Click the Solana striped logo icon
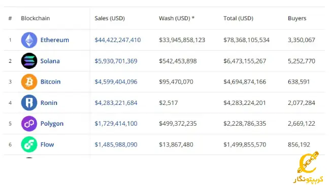This screenshot has height=185, width=330. pos(29,61)
